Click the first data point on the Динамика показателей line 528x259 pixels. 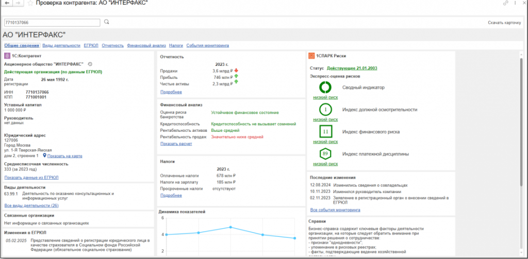point(167,234)
